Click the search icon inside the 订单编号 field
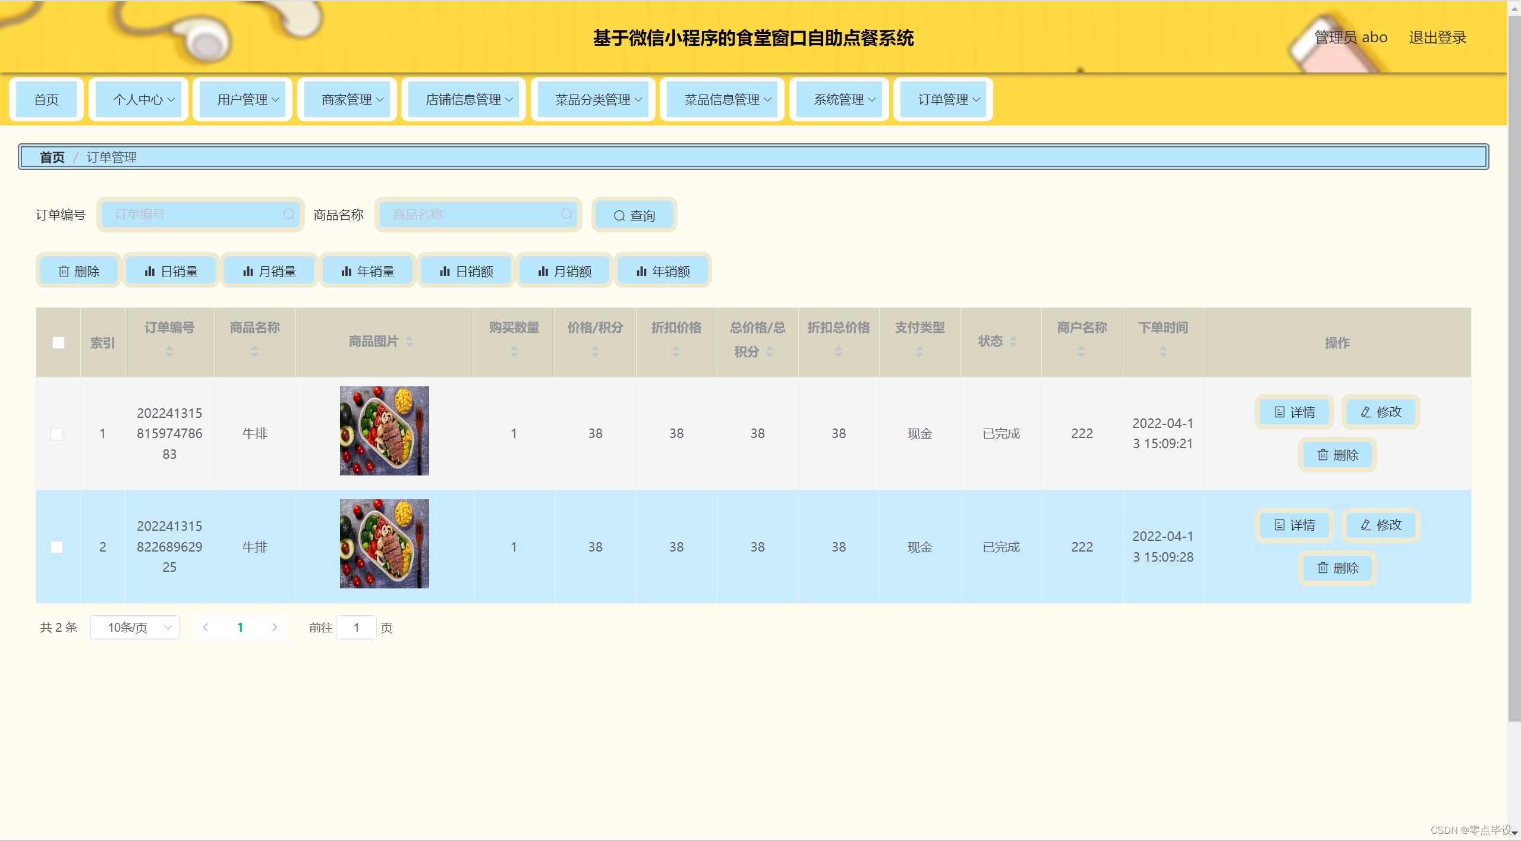 point(289,214)
